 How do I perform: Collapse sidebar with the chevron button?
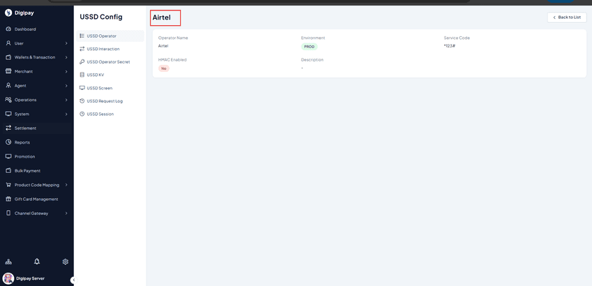pos(73,280)
